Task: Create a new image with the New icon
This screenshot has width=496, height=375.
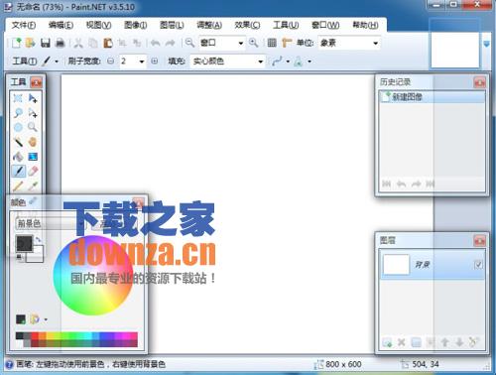Action: [17, 43]
